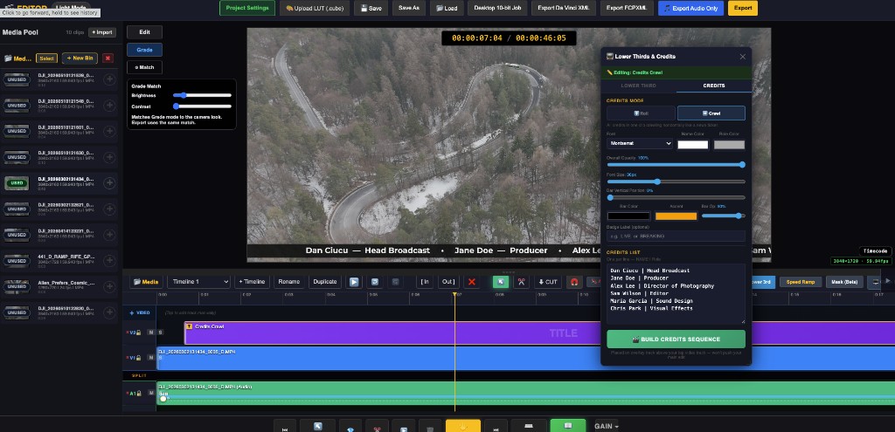The height and width of the screenshot is (432, 895).
Task: Select the razor scissors tool in the toolbar
Action: click(x=521, y=282)
